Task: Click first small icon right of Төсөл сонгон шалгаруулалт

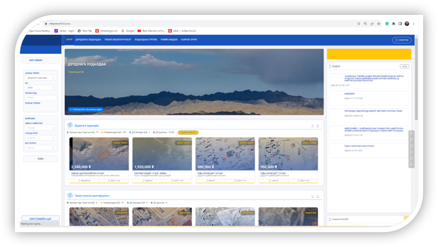Action: pyautogui.click(x=313, y=196)
